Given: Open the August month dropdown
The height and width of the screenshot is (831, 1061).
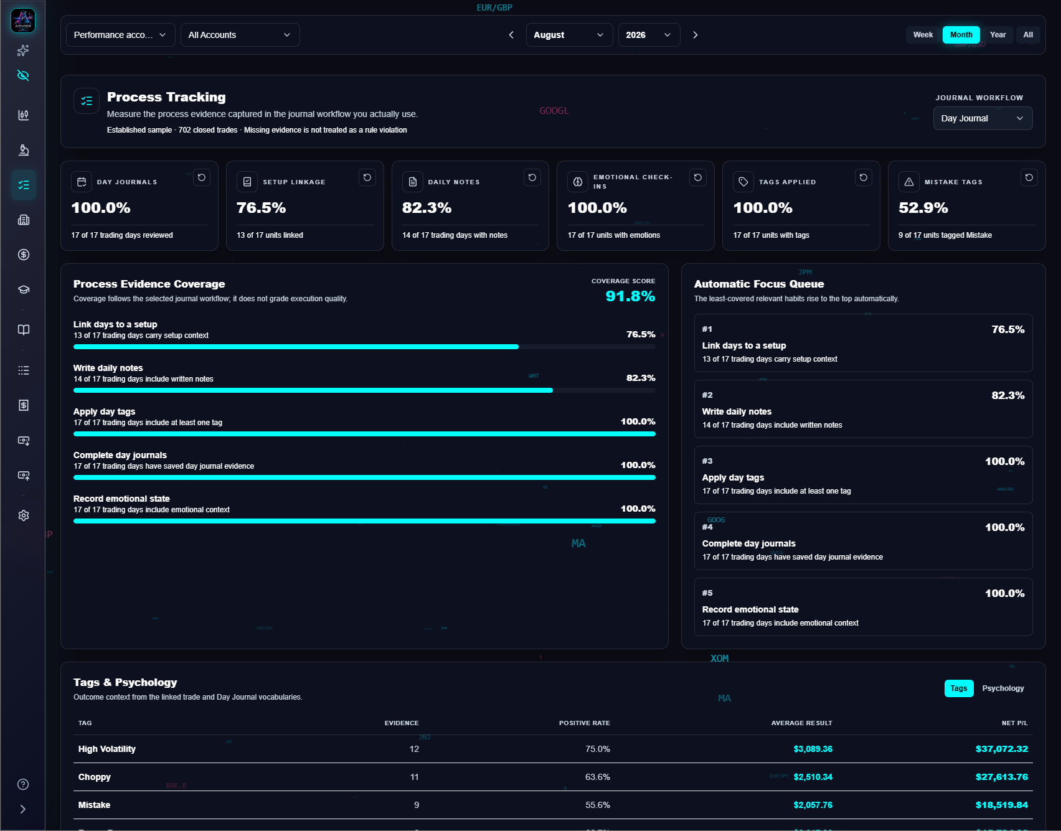Looking at the screenshot, I should [569, 35].
